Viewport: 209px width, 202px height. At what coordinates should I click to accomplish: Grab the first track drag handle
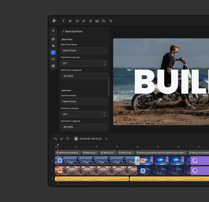(53, 161)
